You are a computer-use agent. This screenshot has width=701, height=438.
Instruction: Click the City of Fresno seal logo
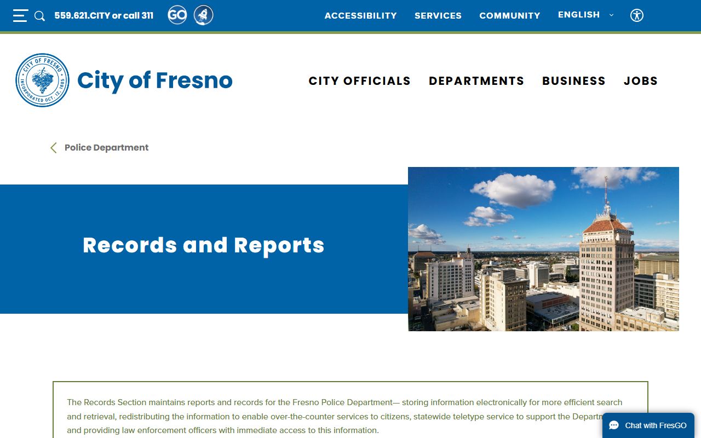click(x=43, y=80)
